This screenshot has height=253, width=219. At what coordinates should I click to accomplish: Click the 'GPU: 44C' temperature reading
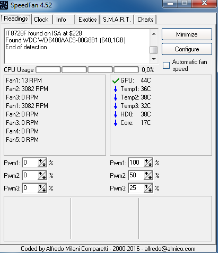coord(136,80)
